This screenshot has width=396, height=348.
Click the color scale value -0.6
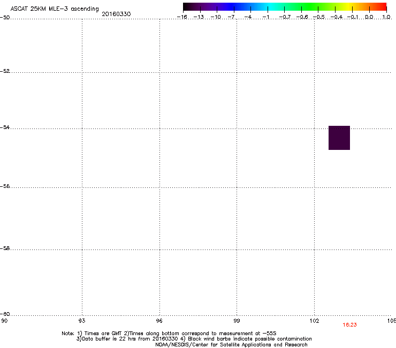302,17
